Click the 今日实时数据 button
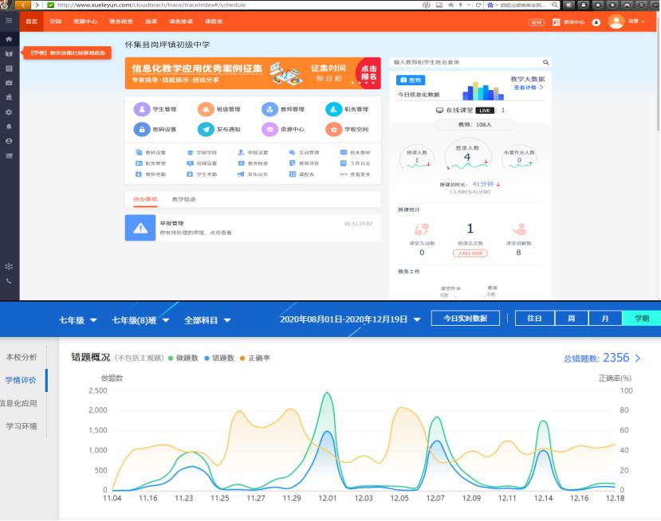Viewport: 661px width, 521px height. (x=464, y=316)
